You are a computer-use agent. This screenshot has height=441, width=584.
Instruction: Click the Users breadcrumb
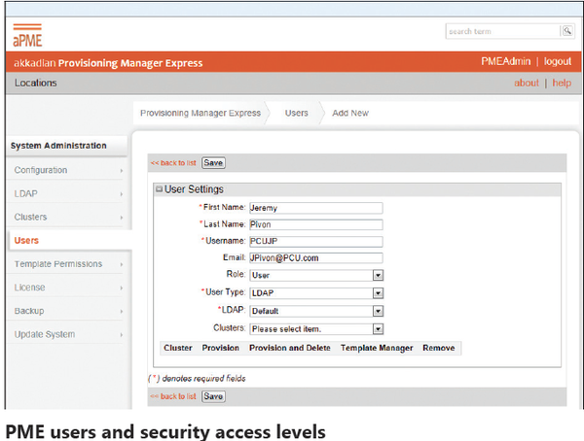[x=297, y=113]
